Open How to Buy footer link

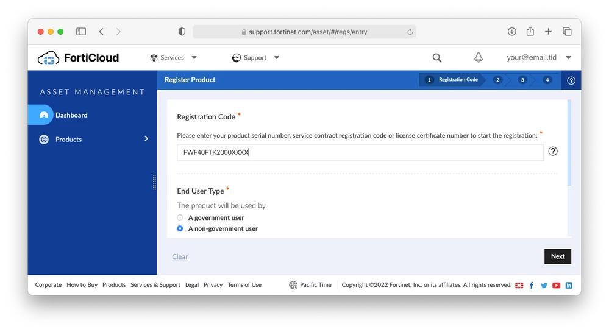click(82, 284)
